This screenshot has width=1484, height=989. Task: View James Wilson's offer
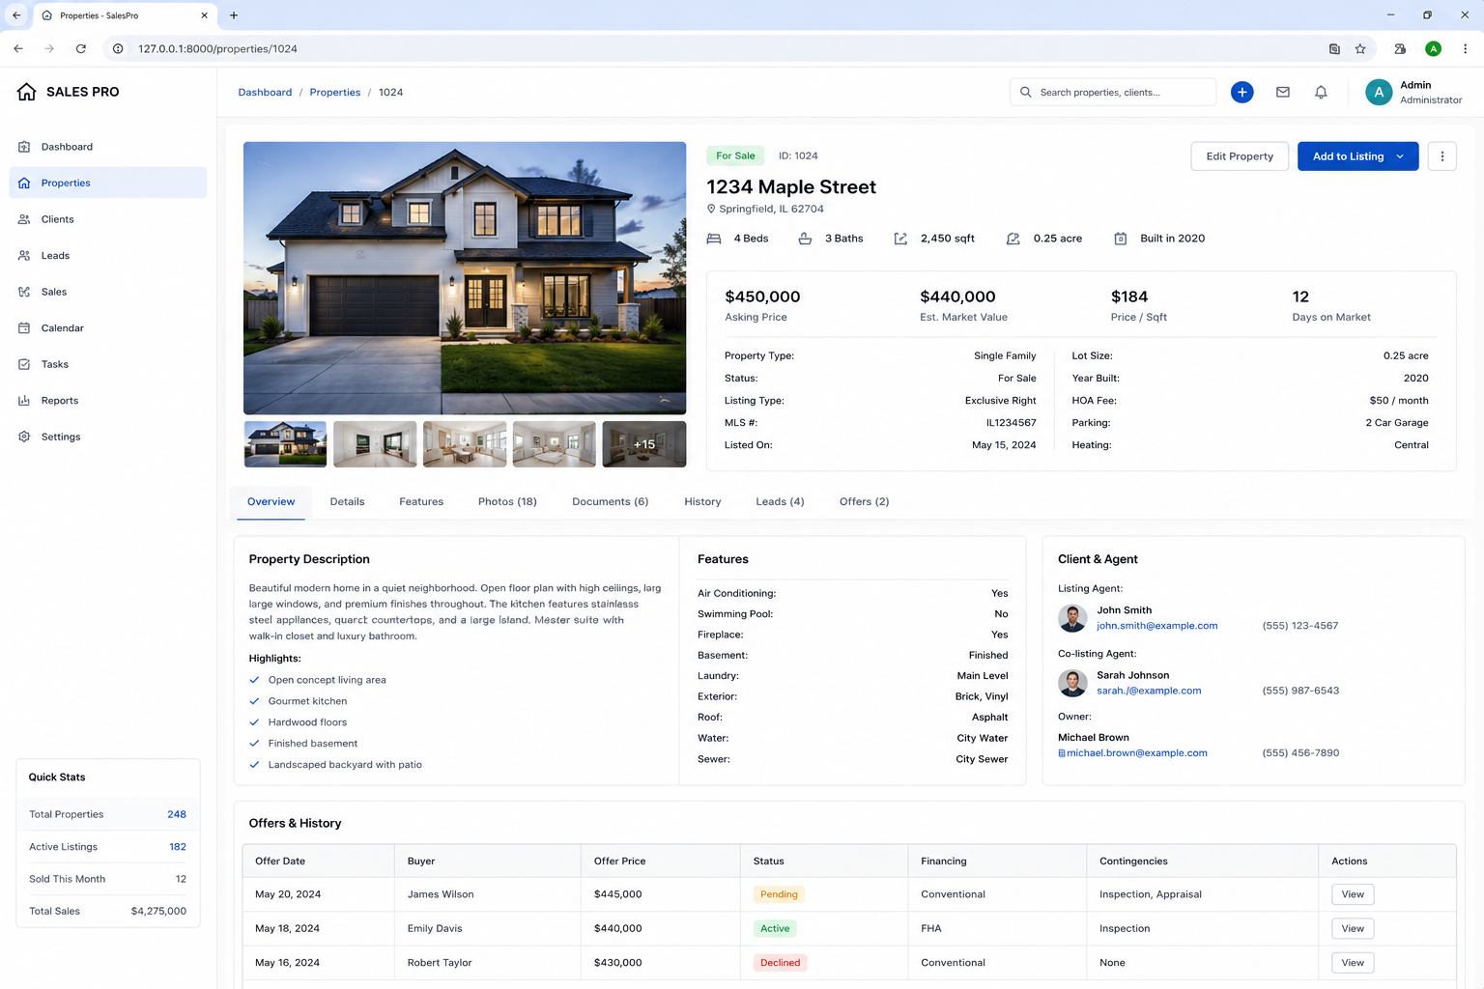[1353, 894]
